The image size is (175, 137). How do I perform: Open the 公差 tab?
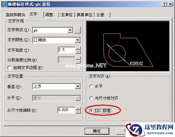pyautogui.click(x=102, y=15)
